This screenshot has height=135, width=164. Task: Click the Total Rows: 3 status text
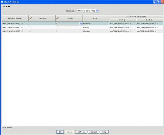(x=8, y=127)
